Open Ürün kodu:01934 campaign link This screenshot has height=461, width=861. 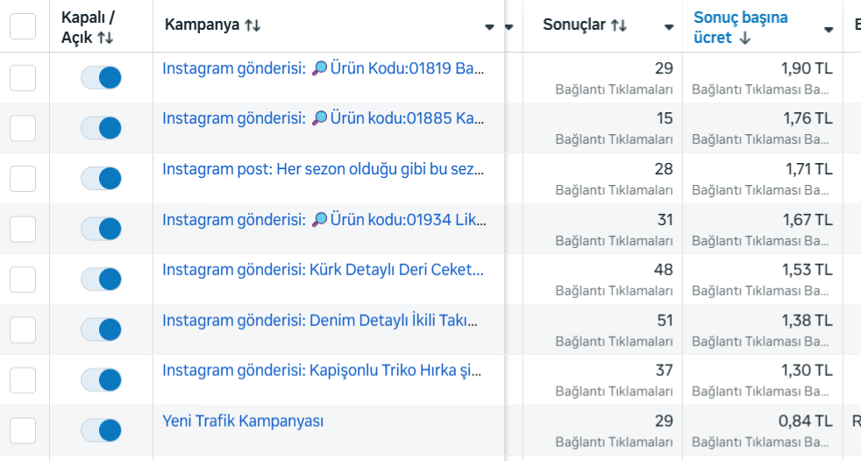[x=324, y=219]
